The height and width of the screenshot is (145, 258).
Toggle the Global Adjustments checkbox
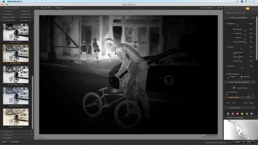228,18
